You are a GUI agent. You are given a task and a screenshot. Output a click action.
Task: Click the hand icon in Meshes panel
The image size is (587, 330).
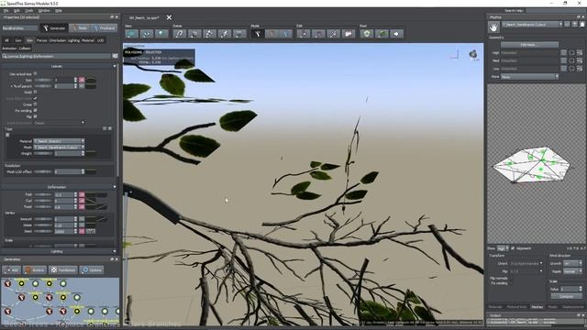(x=493, y=27)
